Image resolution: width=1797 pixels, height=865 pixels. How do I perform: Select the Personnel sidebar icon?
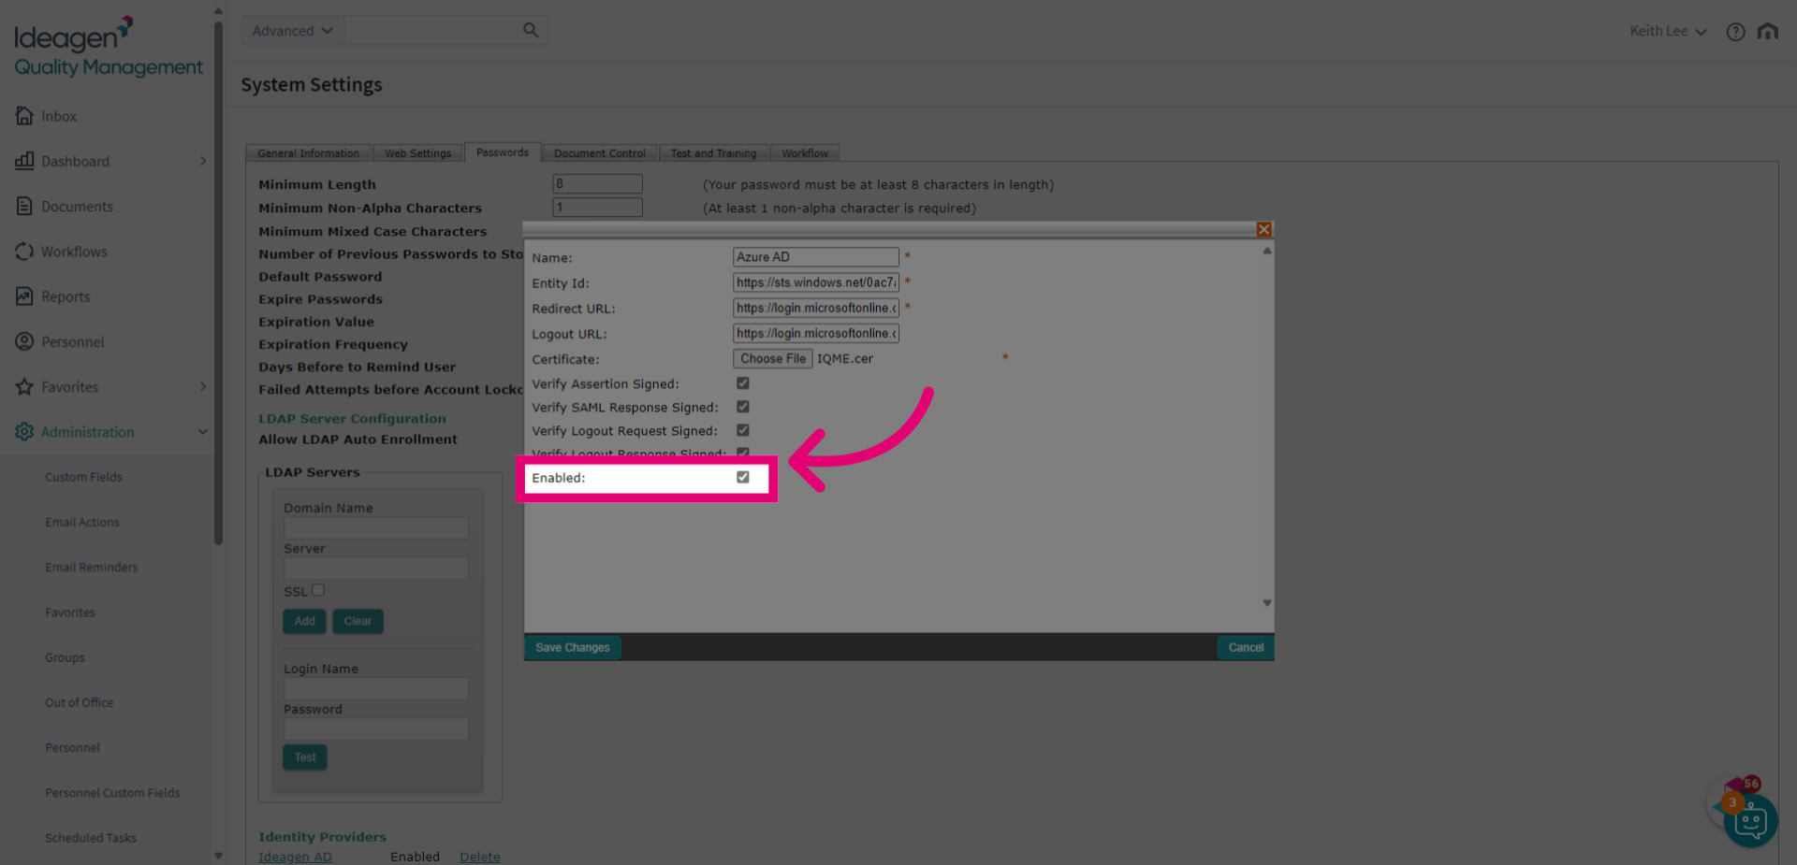pyautogui.click(x=71, y=341)
